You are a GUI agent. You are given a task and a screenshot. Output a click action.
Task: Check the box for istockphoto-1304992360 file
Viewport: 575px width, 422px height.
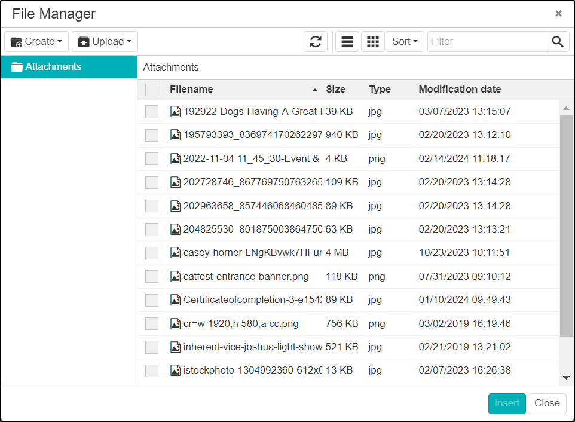coord(152,371)
